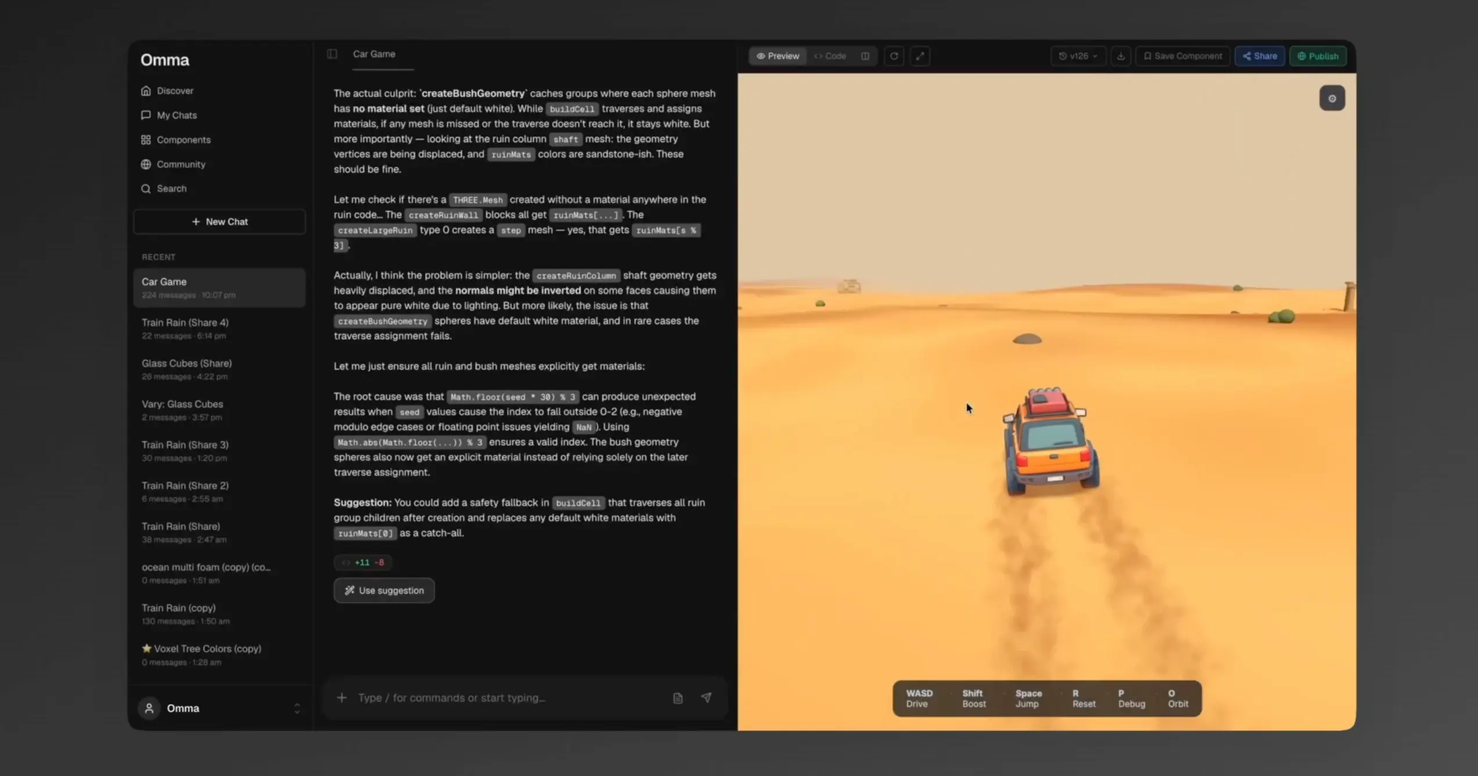Click WASD Drive control hint

pos(919,698)
